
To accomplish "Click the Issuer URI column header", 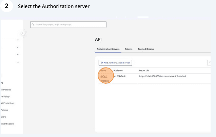I will (x=144, y=71).
